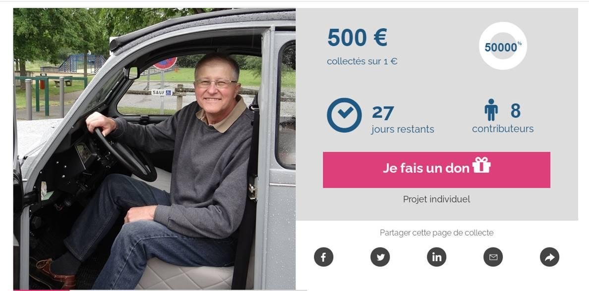The width and height of the screenshot is (589, 291).
Task: Click the Je fais un don button
Action: coord(436,170)
